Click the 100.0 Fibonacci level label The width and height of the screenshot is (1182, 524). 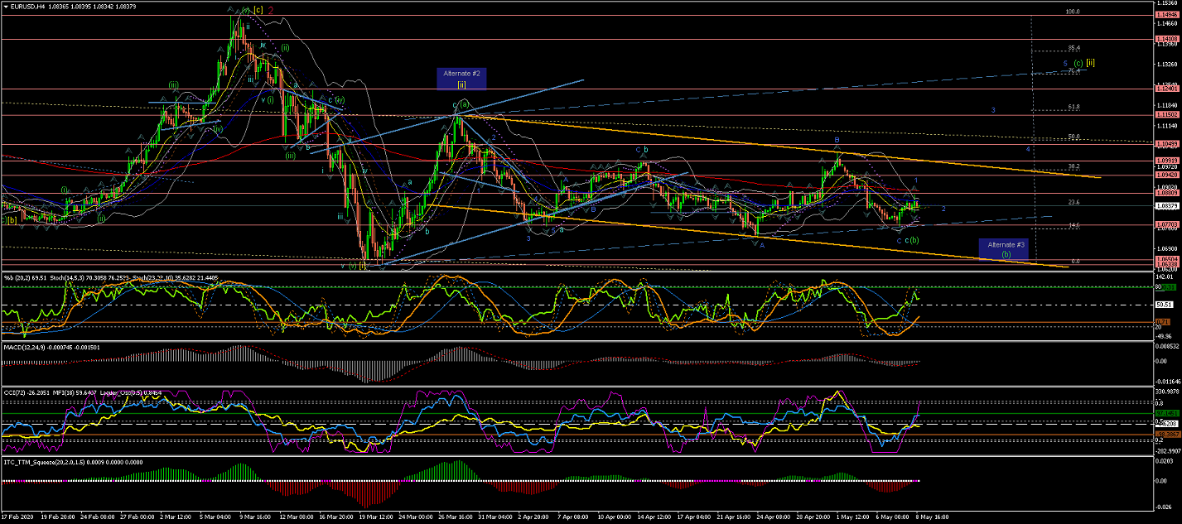[x=1073, y=12]
